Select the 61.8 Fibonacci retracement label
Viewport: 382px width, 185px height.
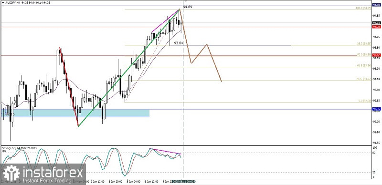pyautogui.click(x=364, y=65)
